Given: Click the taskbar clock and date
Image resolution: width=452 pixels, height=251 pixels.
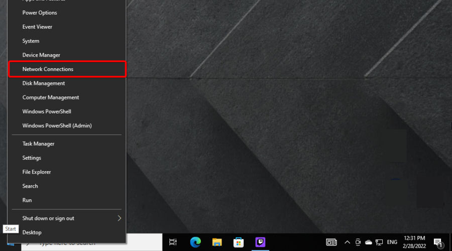Looking at the screenshot, I should (x=414, y=242).
